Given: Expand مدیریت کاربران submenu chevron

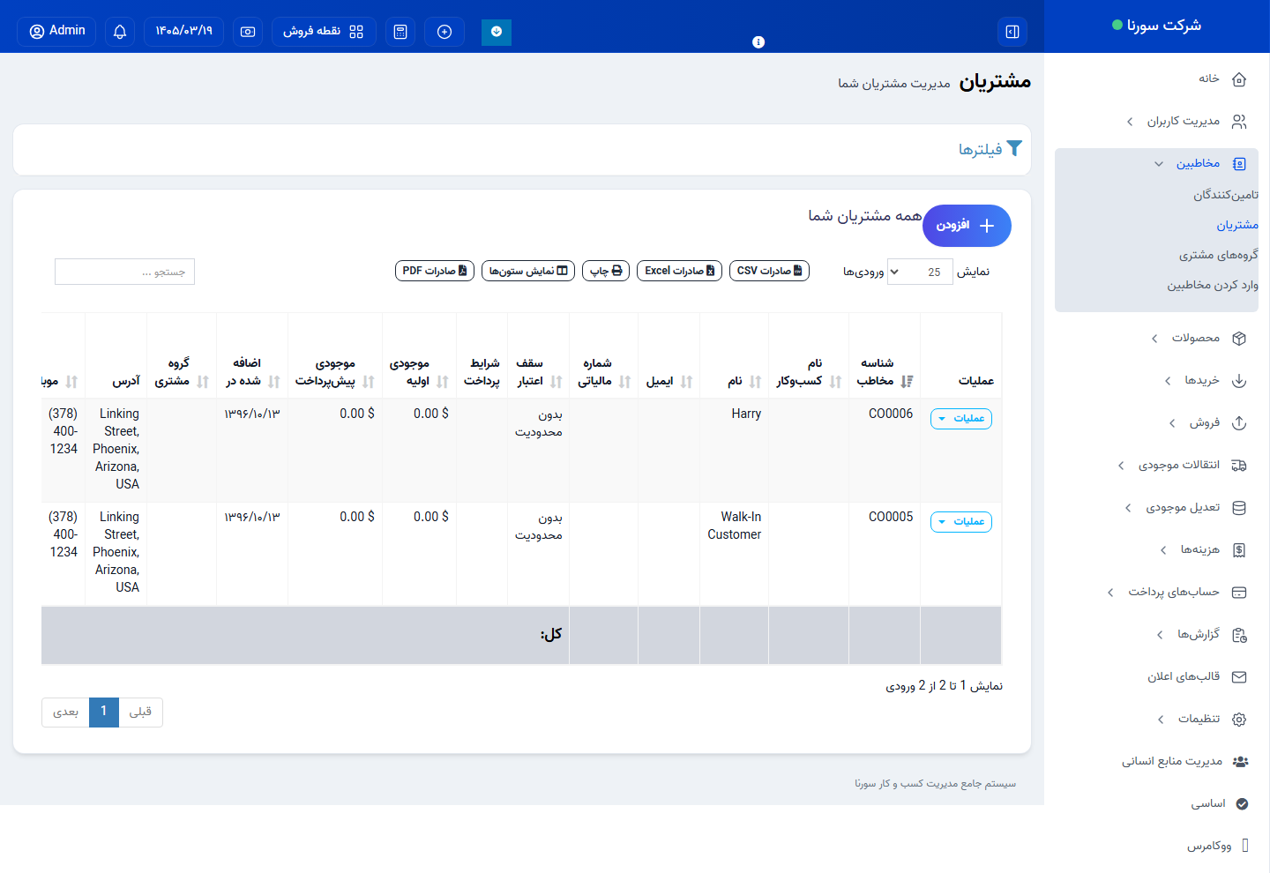Looking at the screenshot, I should (x=1130, y=122).
